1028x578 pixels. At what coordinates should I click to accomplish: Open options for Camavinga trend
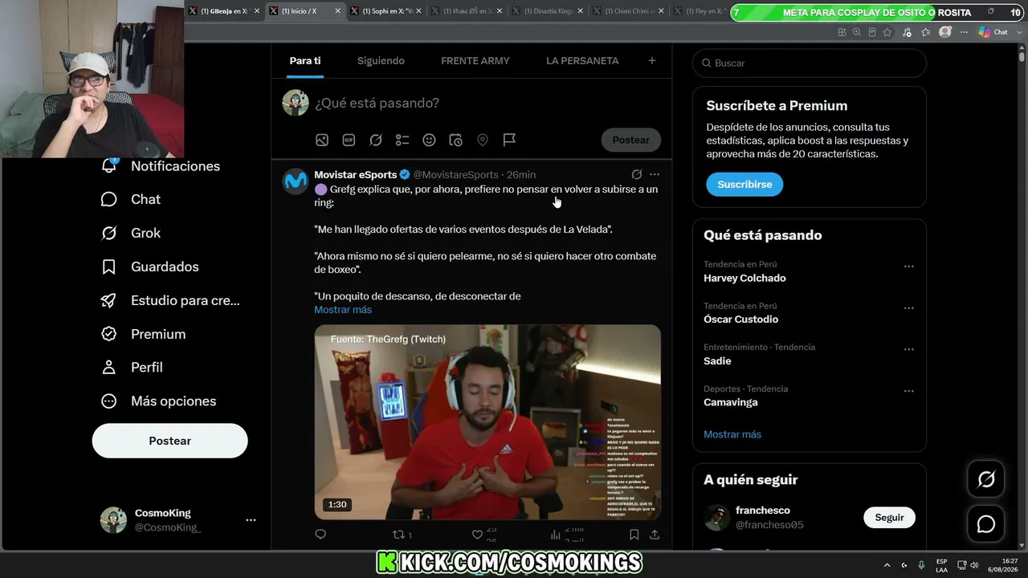click(909, 392)
